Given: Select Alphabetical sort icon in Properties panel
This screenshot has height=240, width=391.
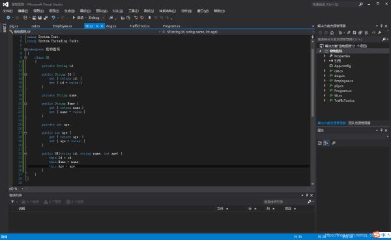Looking at the screenshot, I should (x=326, y=143).
